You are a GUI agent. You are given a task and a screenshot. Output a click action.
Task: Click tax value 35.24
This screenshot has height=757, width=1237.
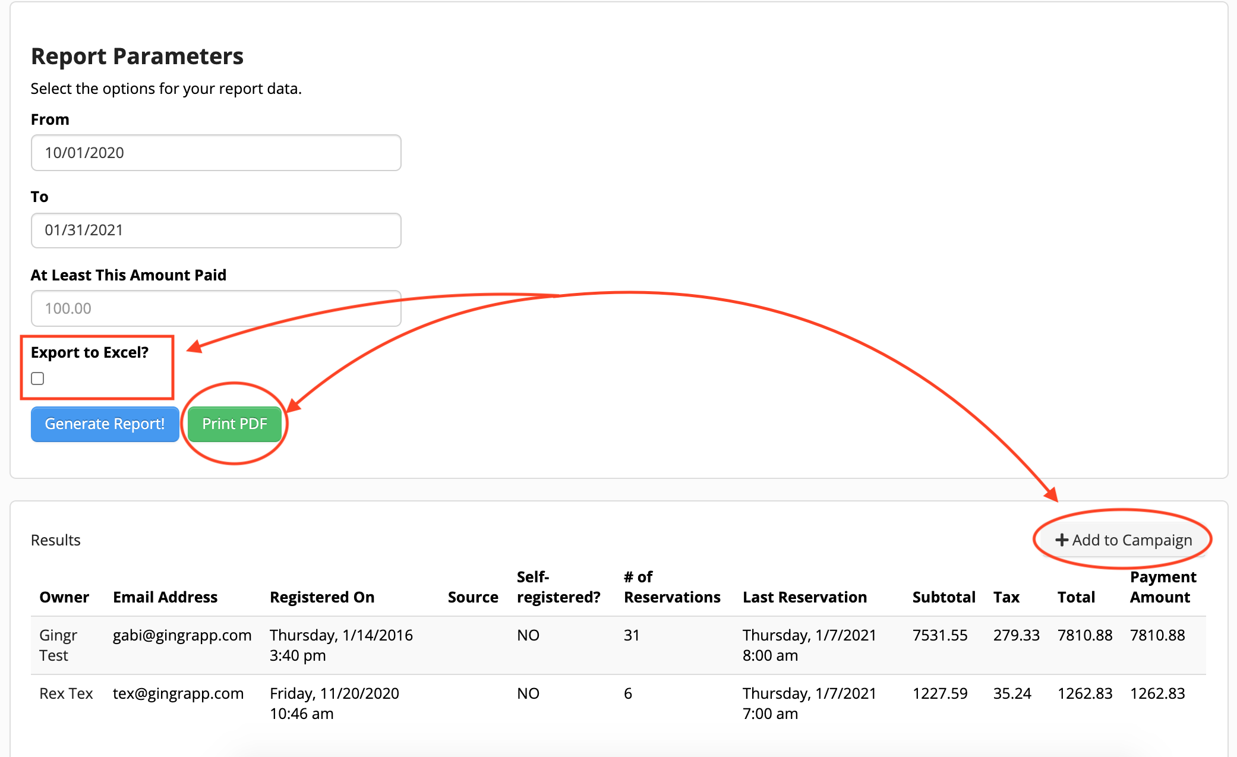[x=1012, y=693]
